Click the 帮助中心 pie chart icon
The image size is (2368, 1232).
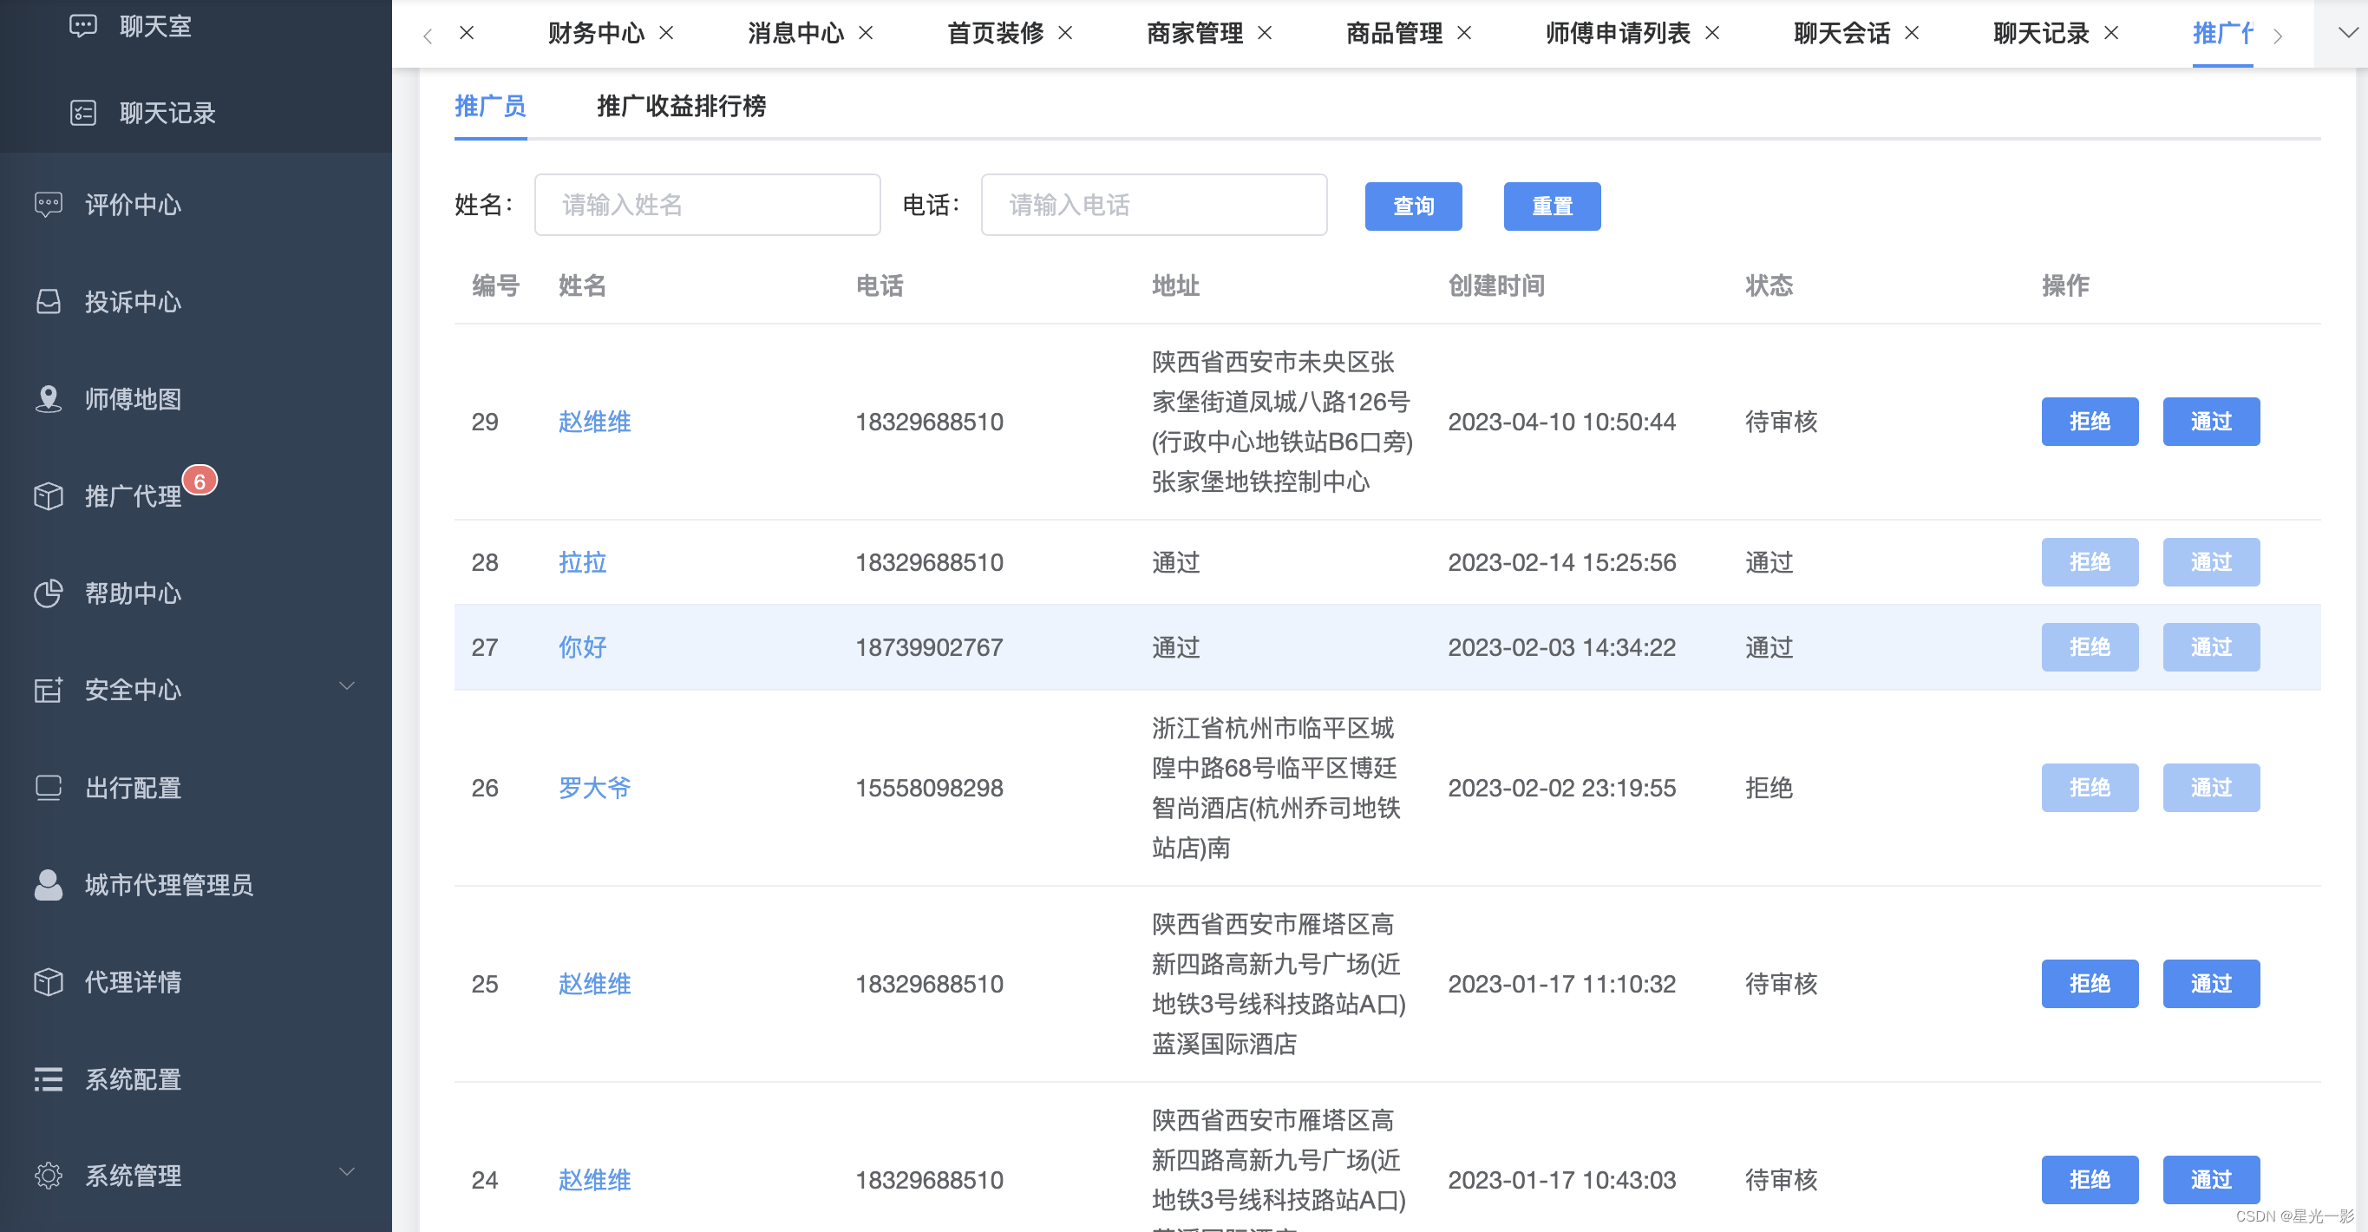click(48, 593)
